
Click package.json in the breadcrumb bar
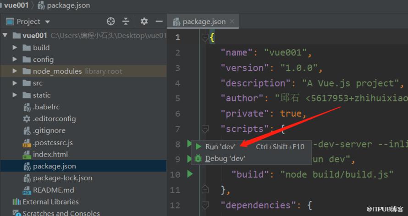[x=68, y=5]
